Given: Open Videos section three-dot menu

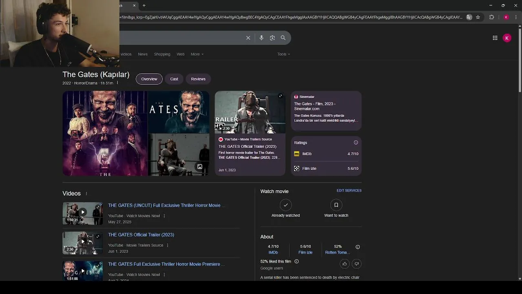Looking at the screenshot, I should (86, 194).
